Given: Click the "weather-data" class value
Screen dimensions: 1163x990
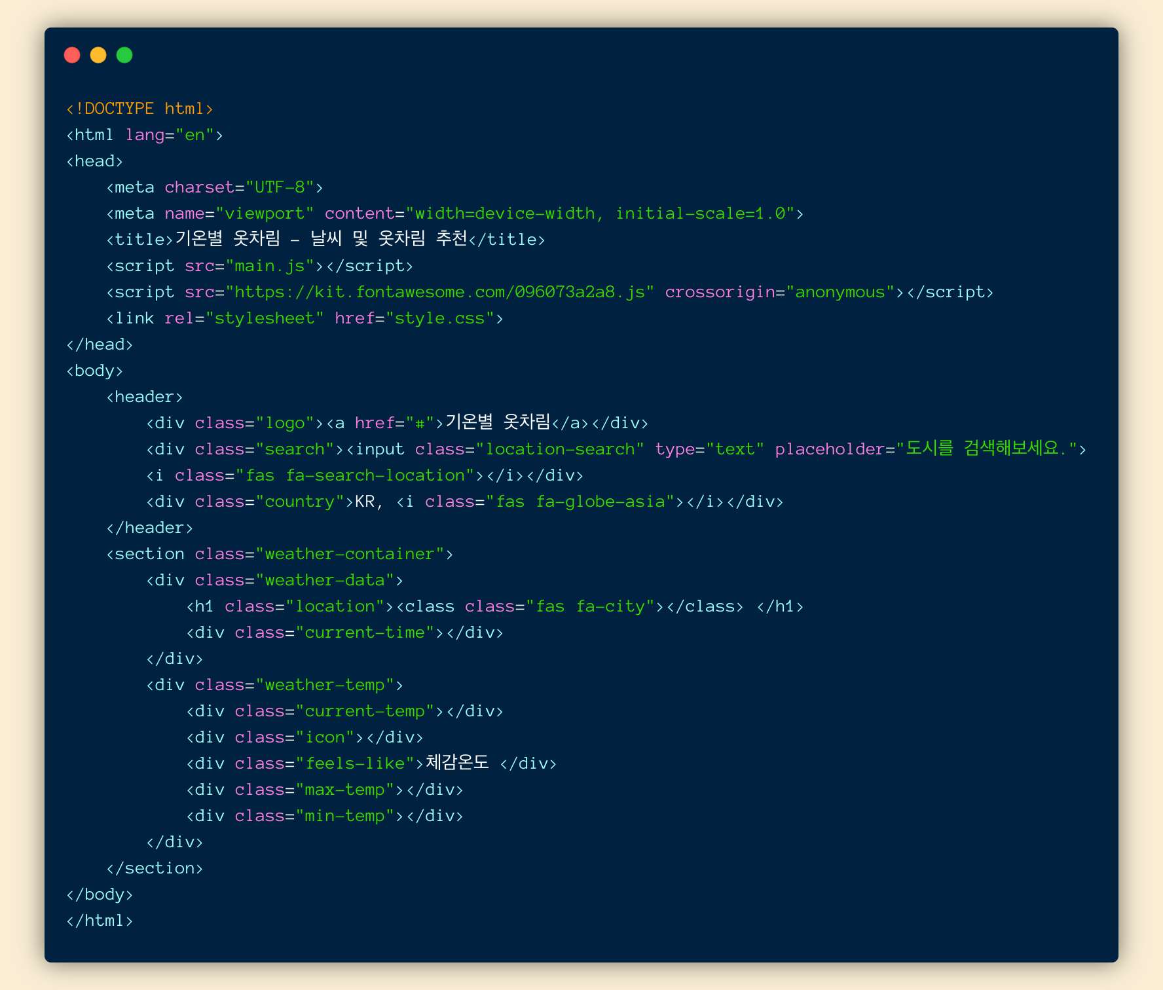Looking at the screenshot, I should click(325, 580).
